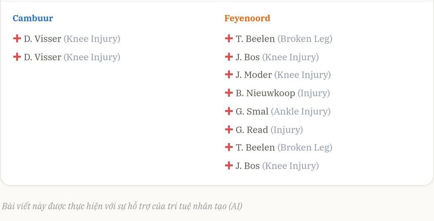434x221 pixels.
Task: Select the first J. Bos player name
Action: click(247, 57)
